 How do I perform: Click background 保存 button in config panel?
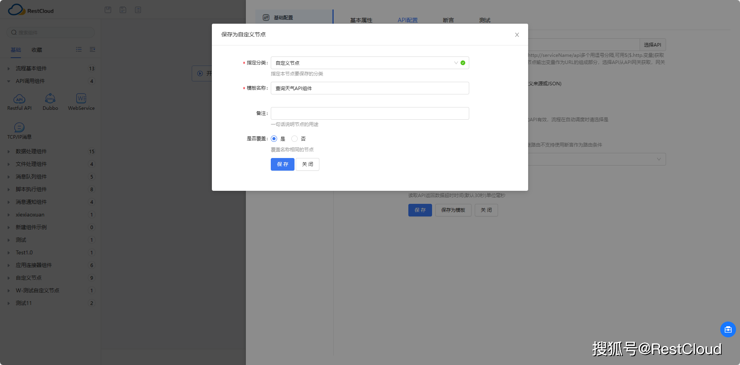[x=420, y=210]
